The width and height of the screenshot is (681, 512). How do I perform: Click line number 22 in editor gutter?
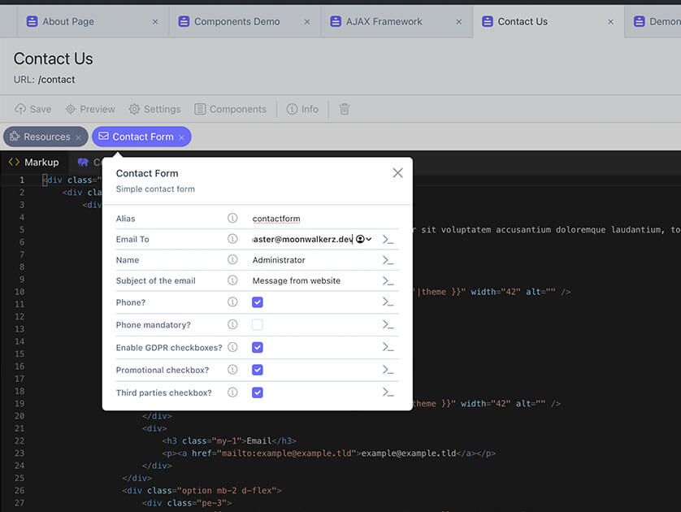tap(20, 440)
